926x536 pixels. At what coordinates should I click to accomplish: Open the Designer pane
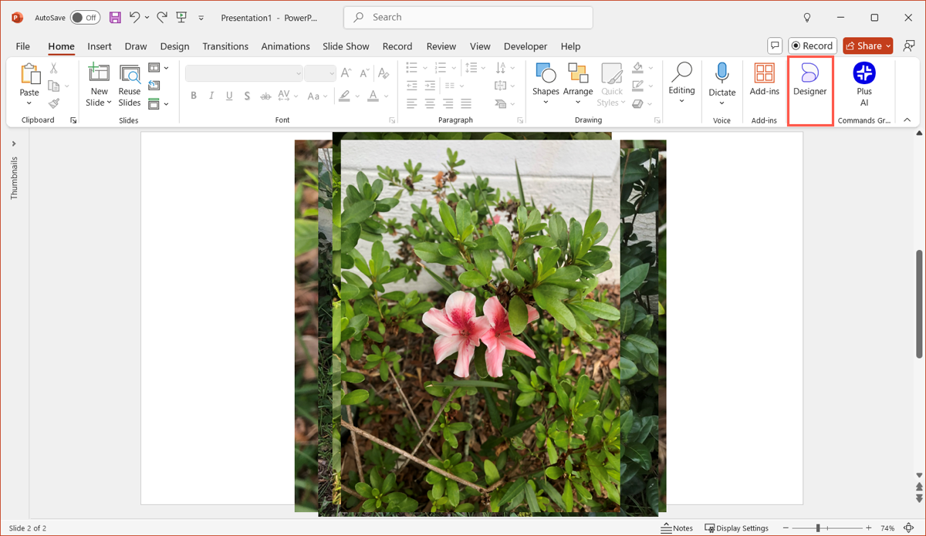click(809, 80)
